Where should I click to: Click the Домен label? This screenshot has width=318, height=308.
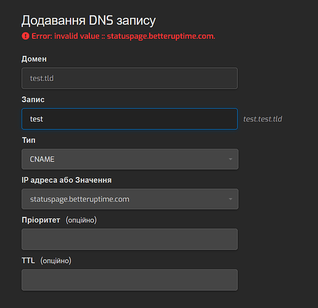click(x=34, y=59)
